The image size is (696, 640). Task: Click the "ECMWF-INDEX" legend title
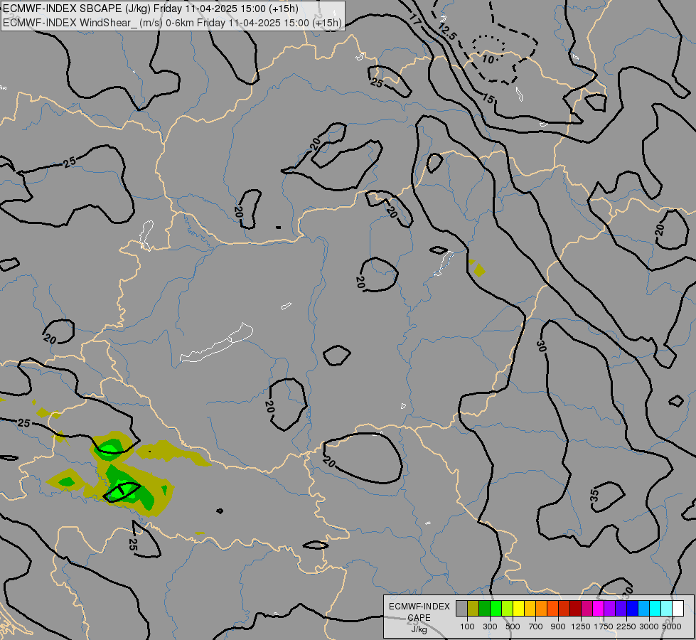pyautogui.click(x=419, y=607)
